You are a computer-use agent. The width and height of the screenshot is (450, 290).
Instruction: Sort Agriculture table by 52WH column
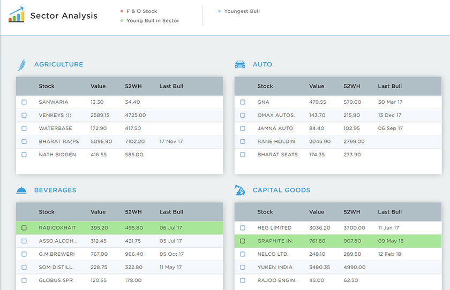point(133,86)
